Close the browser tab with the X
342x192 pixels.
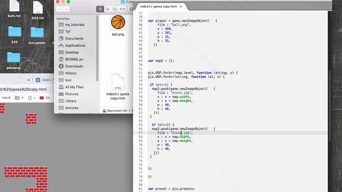(28, 80)
